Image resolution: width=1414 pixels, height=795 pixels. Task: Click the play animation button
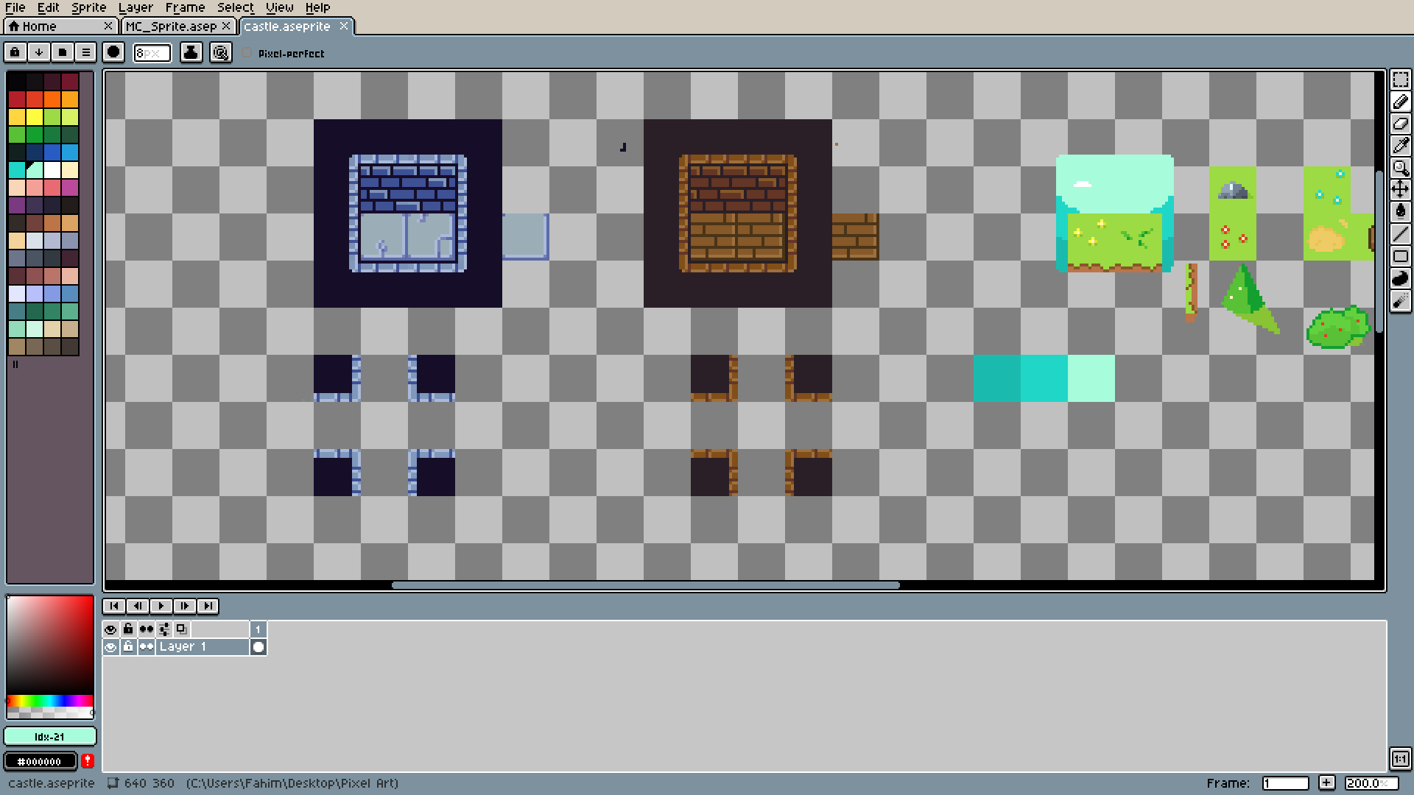[x=161, y=606]
